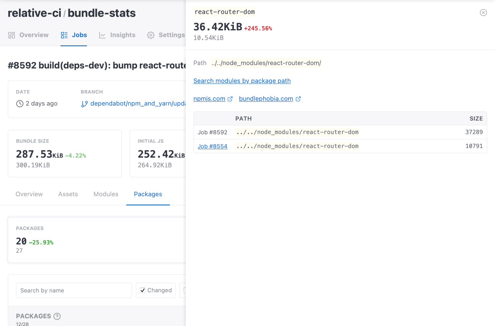Click the 2 days ago date text
Screen dimensions: 495x326
(42, 104)
